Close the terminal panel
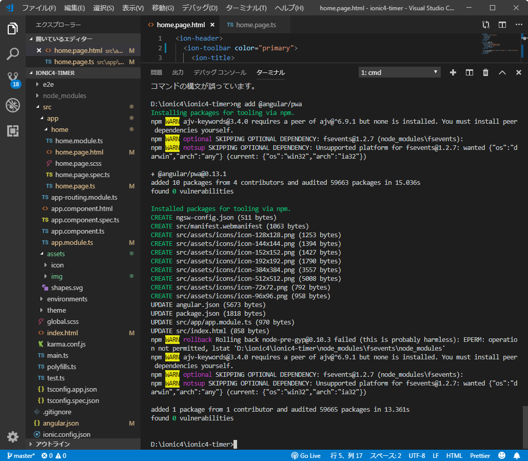The image size is (528, 461). click(x=519, y=72)
